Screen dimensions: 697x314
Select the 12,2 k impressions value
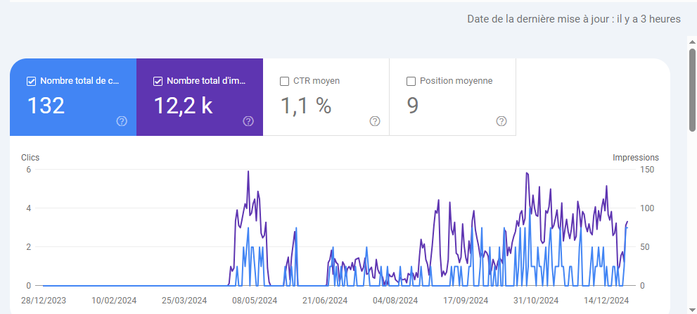pos(183,106)
